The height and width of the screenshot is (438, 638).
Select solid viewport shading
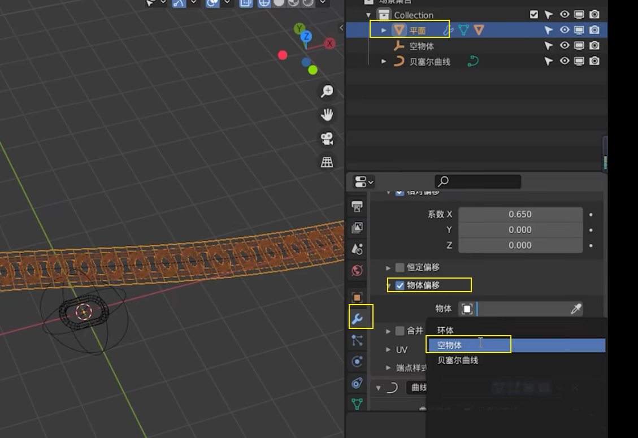[x=279, y=3]
